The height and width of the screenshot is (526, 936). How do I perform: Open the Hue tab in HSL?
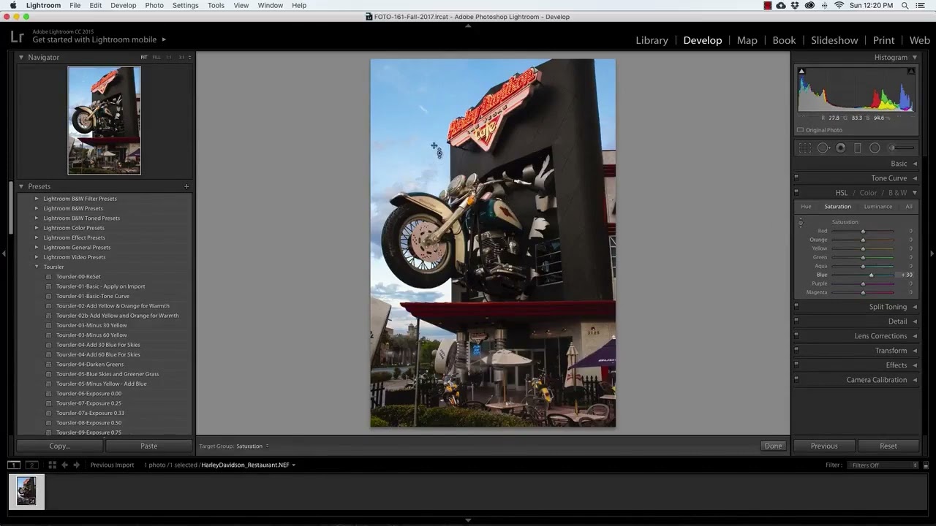[806, 207]
